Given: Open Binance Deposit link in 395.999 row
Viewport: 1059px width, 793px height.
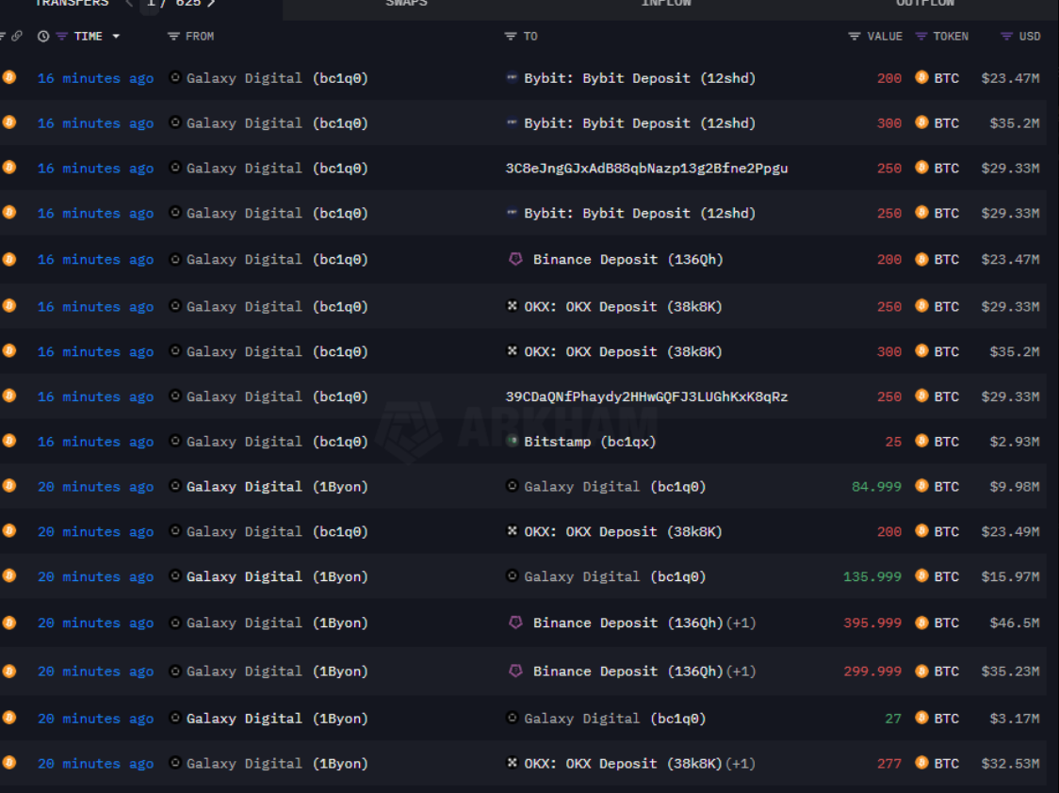Looking at the screenshot, I should pyautogui.click(x=628, y=623).
